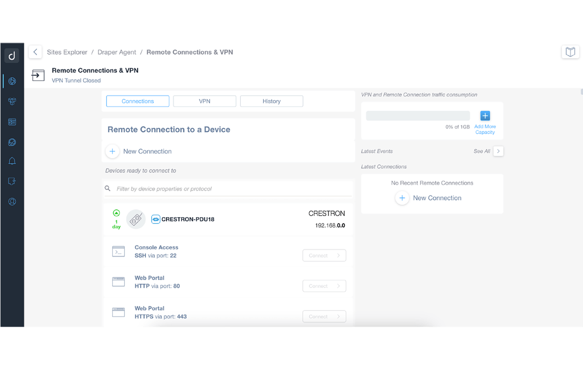Click the blue Add More Capacity plus icon
This screenshot has width=583, height=370.
tap(485, 116)
